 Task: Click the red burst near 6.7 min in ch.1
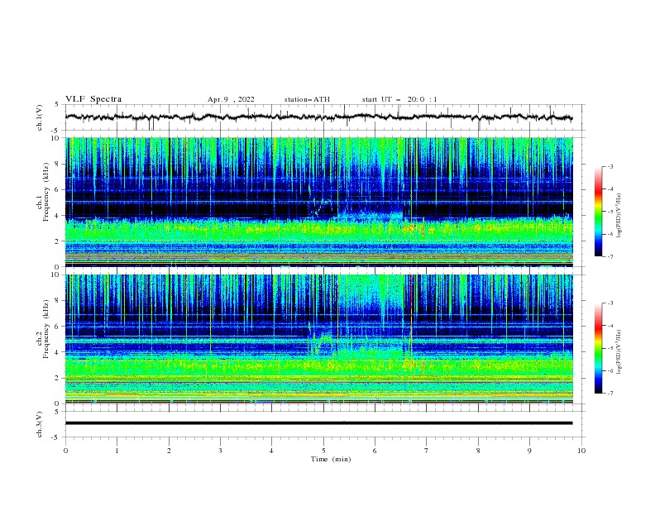coord(409,228)
